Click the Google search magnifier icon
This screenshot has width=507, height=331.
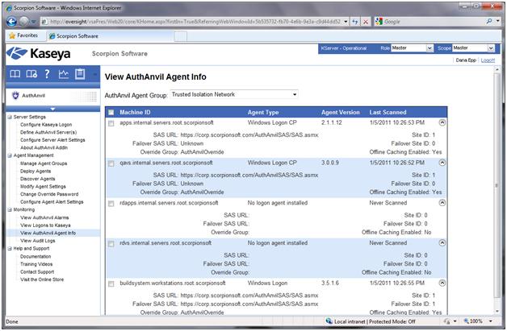pyautogui.click(x=489, y=21)
